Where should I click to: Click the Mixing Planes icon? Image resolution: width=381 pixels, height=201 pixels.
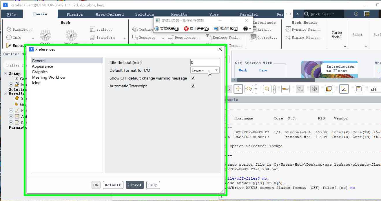tap(288, 38)
